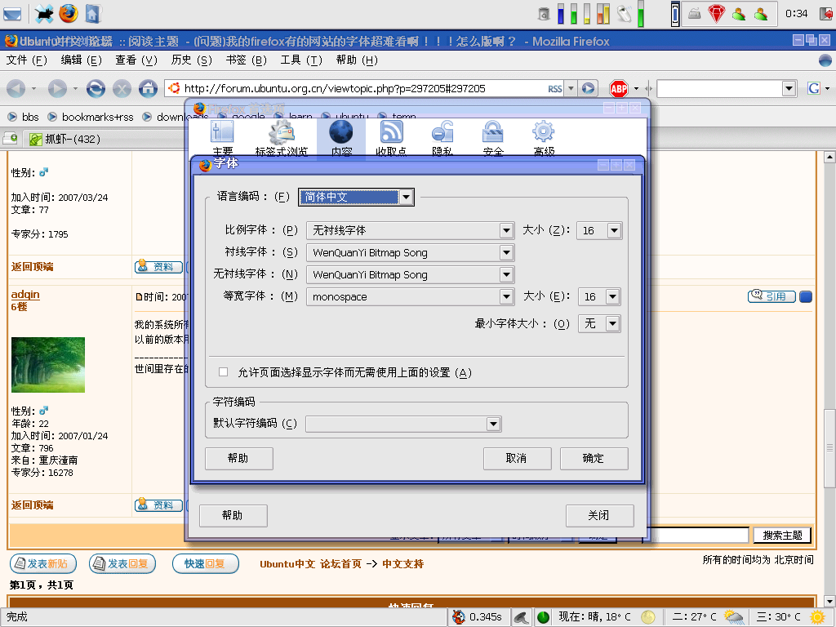This screenshot has height=627, width=836.
Task: Click 帮助 in the 字体 dialog
Action: tap(239, 459)
